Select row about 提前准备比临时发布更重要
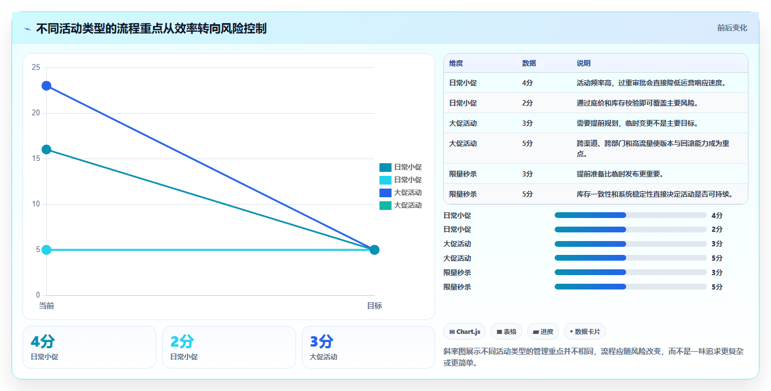The image size is (771, 391). point(596,174)
